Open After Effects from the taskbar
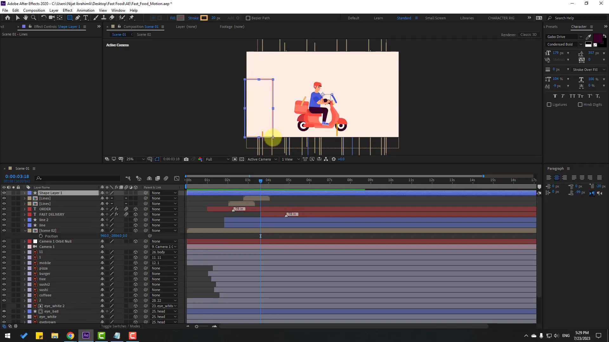Screen dimensions: 609x342 tap(85, 335)
